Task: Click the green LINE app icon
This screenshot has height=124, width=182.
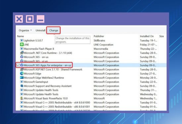Action: (22, 45)
